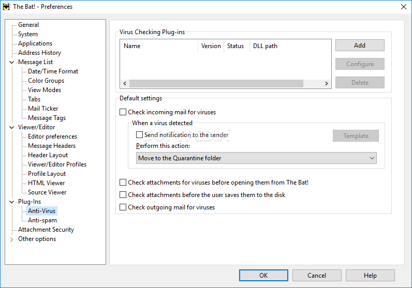Enable Check incoming mail for viruses
Viewport: 412px width, 288px height.
[x=123, y=112]
